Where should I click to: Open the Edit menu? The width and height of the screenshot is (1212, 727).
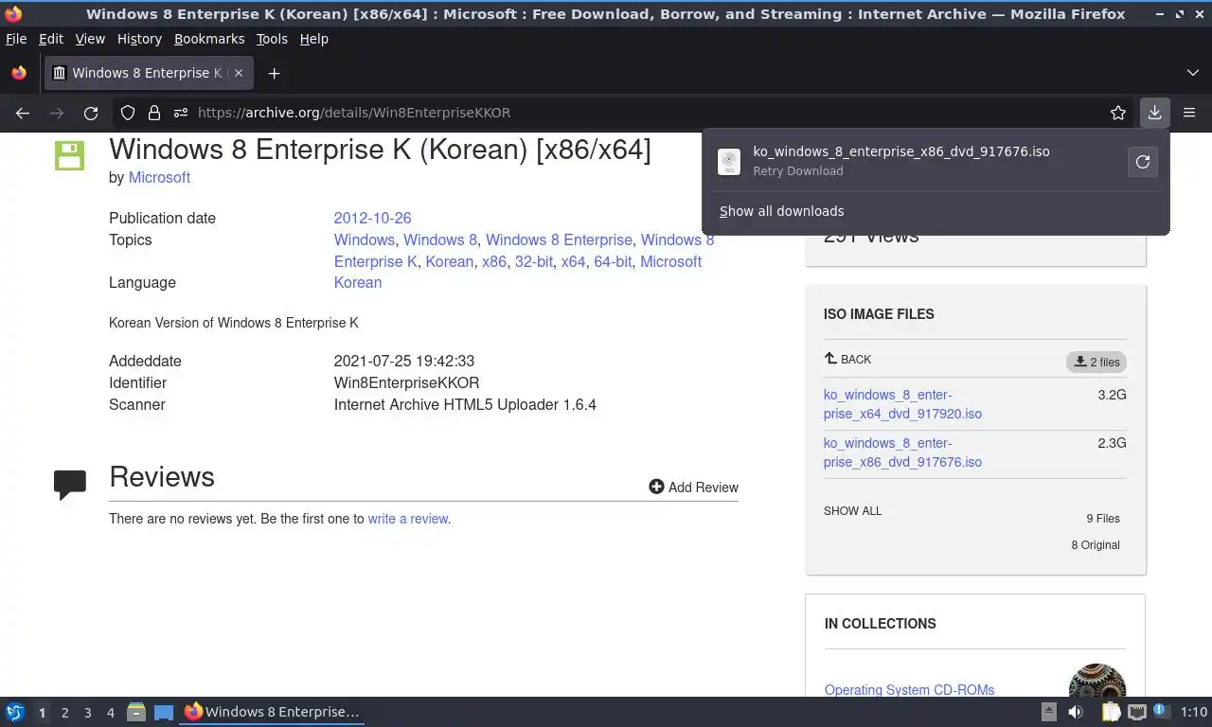coord(50,39)
